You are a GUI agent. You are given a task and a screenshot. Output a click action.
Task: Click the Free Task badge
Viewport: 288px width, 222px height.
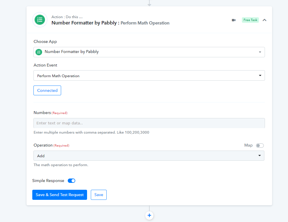pos(250,20)
